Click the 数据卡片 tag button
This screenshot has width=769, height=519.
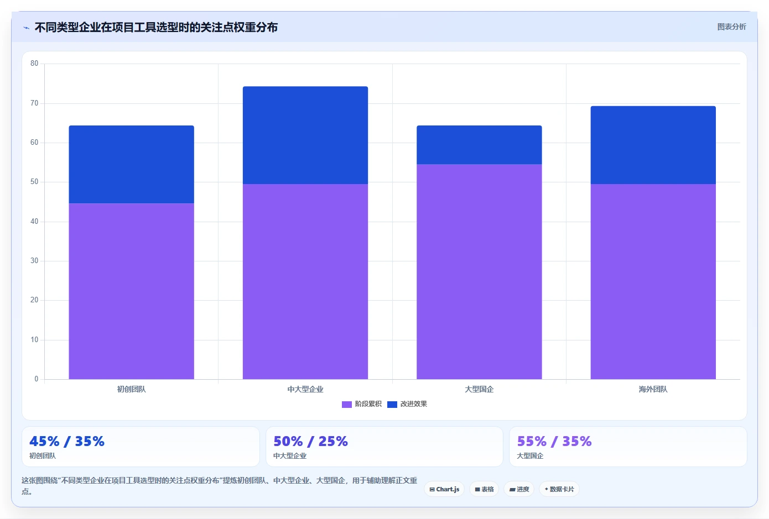pos(559,489)
